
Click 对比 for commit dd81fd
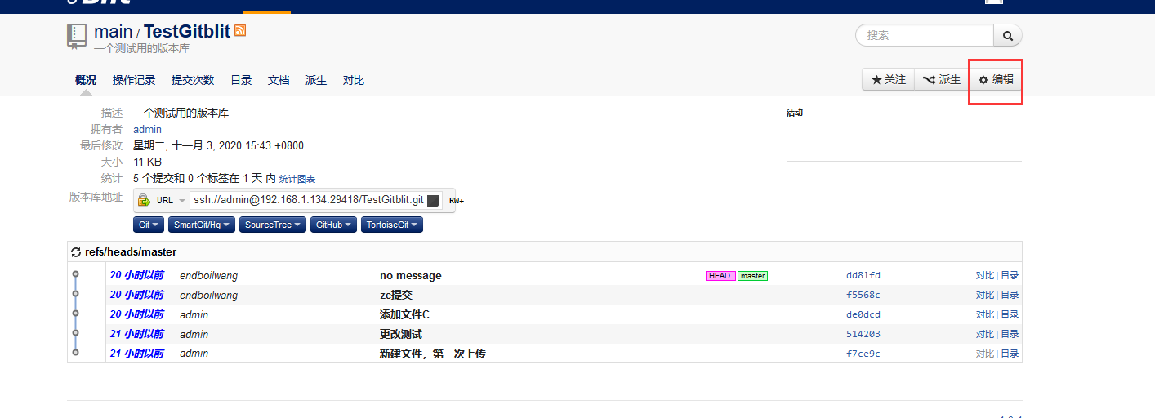[x=984, y=276]
